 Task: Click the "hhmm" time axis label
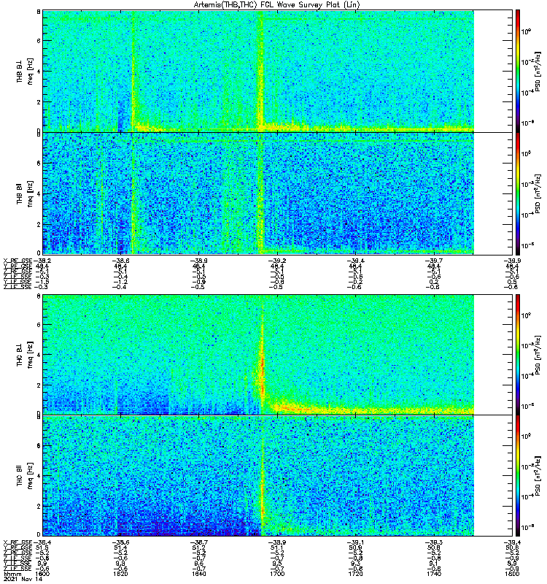(12, 574)
